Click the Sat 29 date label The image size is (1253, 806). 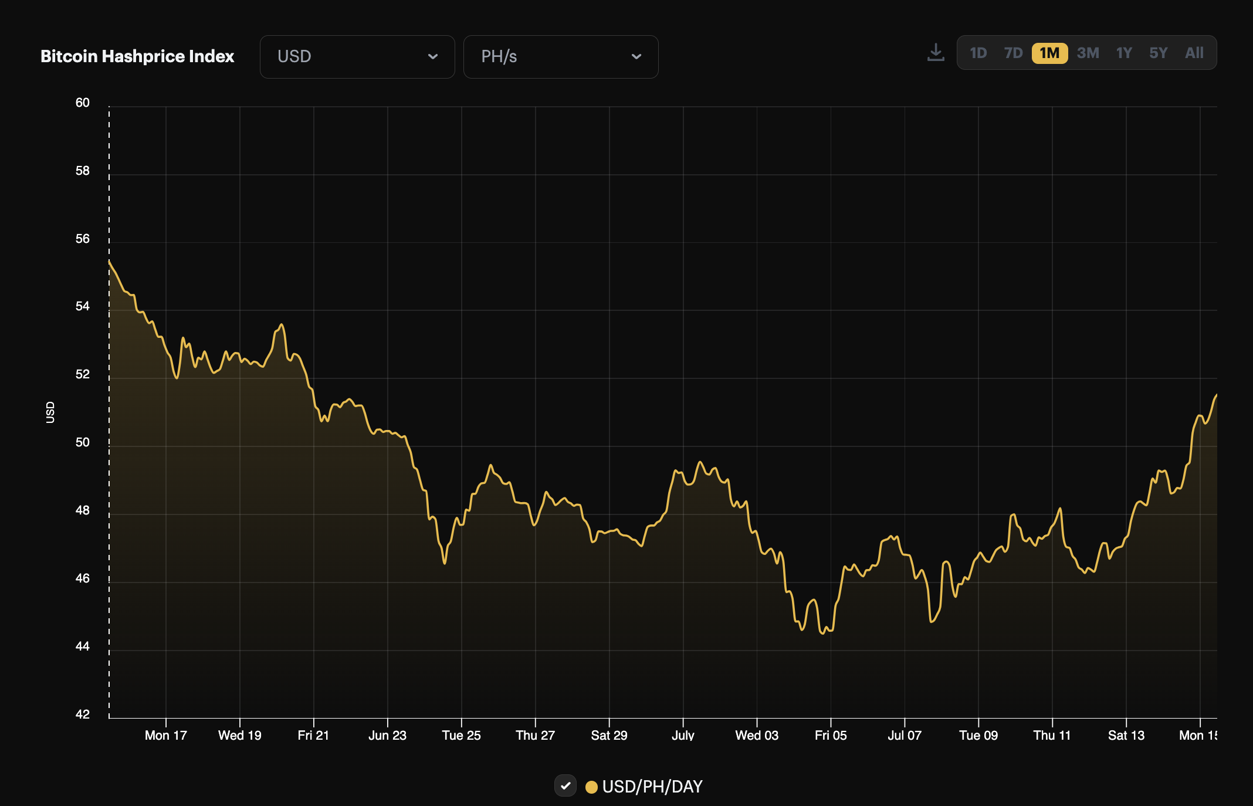click(609, 736)
